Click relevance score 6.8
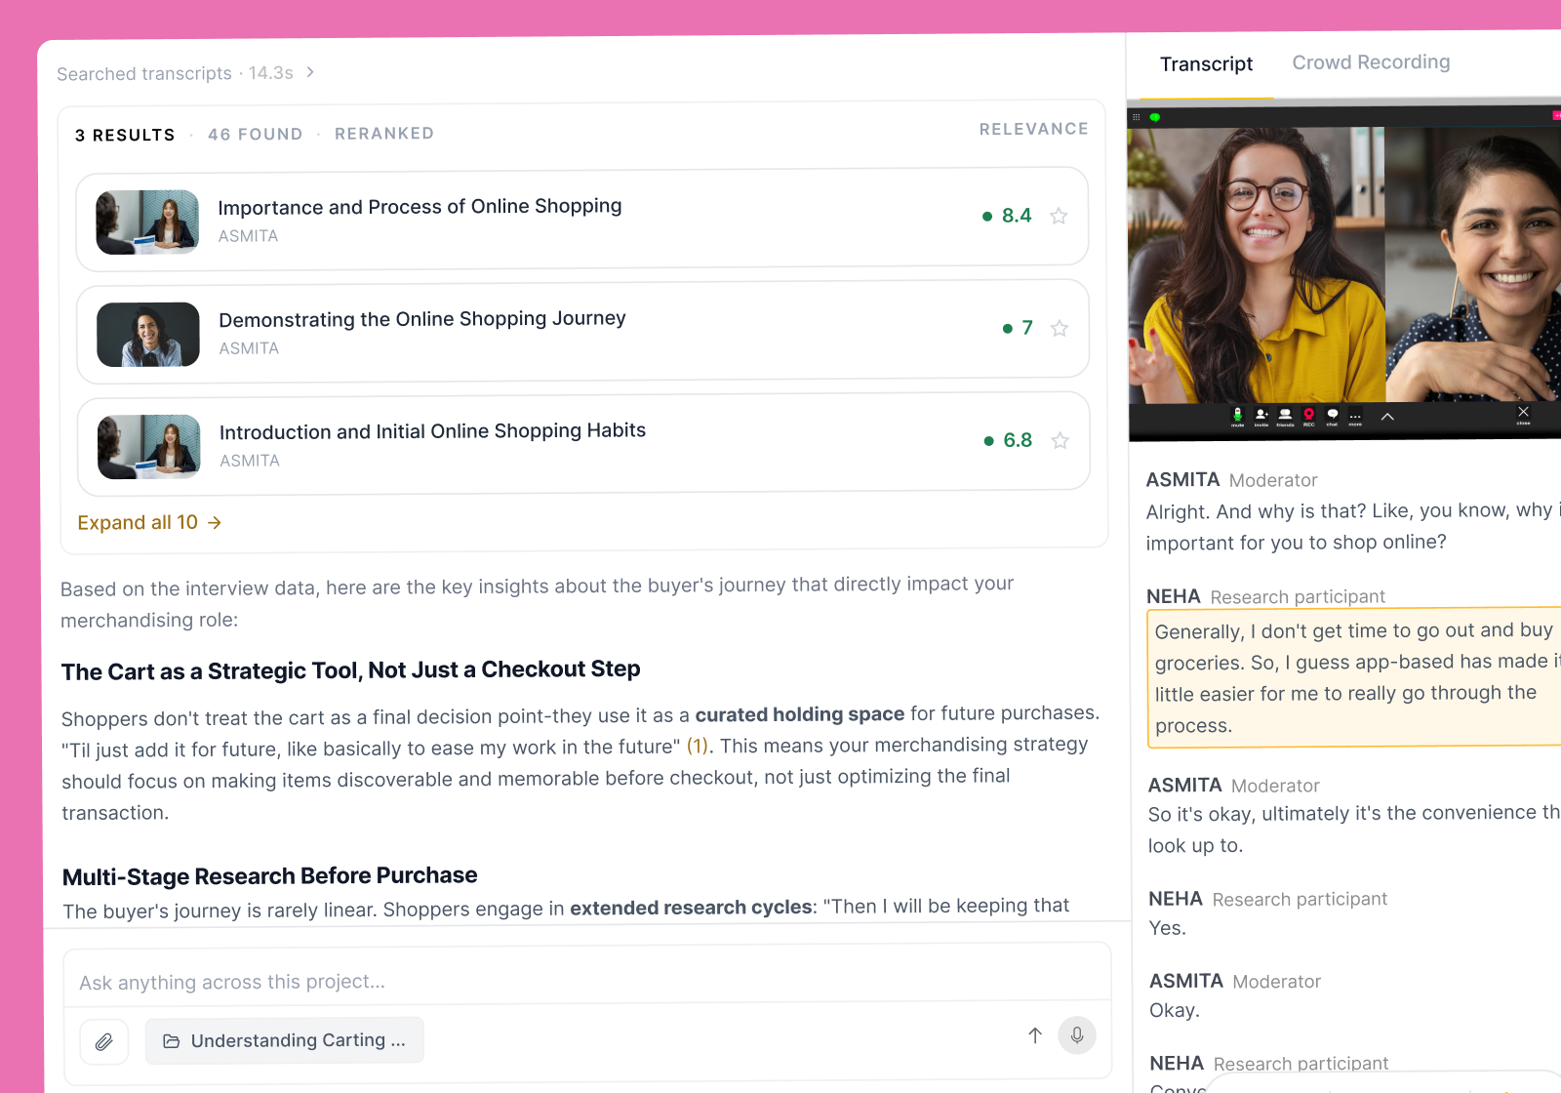 click(x=1018, y=440)
